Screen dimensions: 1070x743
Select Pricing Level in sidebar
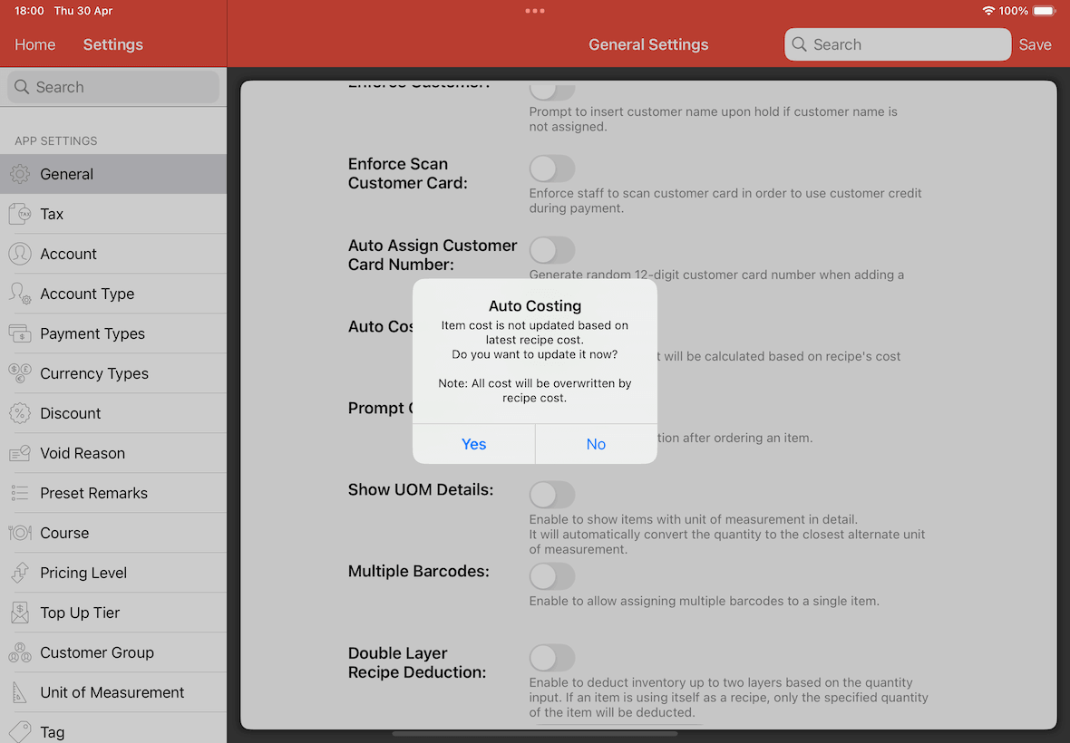coord(113,573)
